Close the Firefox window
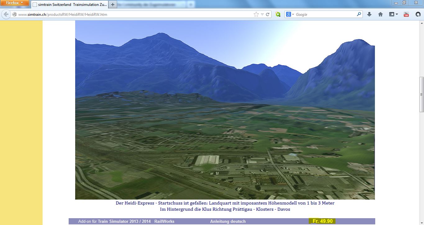424x225 pixels. 416,3
